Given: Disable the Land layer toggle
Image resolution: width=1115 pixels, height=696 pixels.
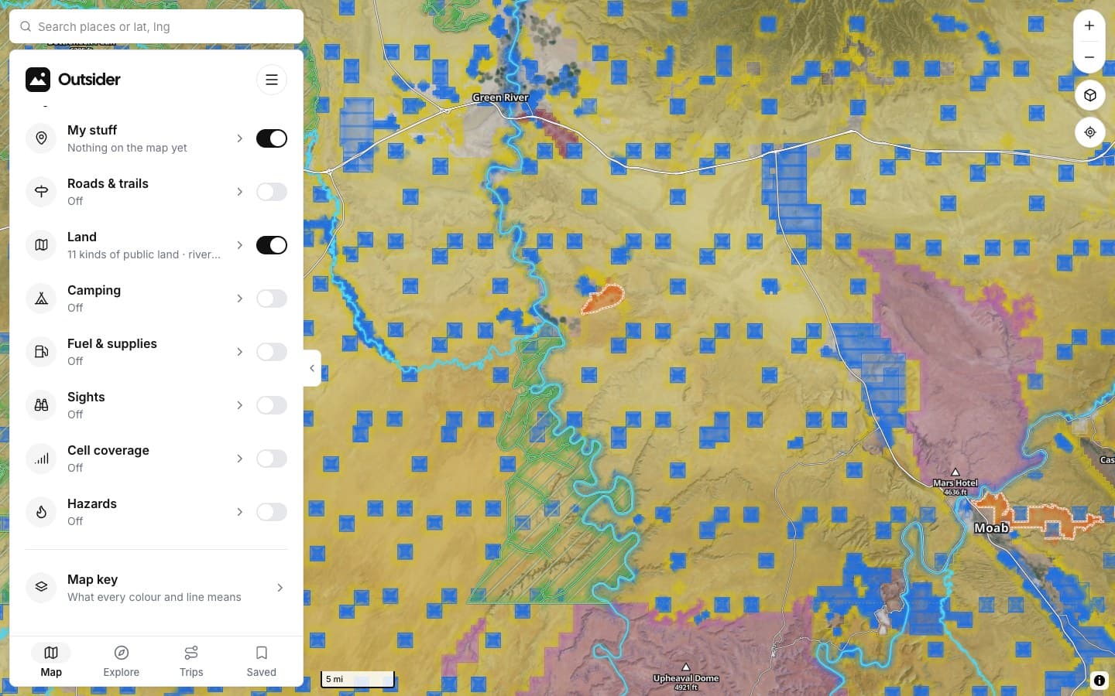Looking at the screenshot, I should click(272, 245).
